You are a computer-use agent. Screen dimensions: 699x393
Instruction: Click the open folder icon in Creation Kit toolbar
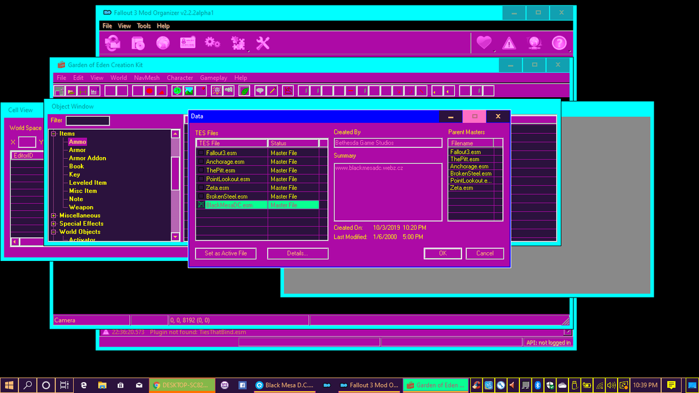(x=71, y=91)
